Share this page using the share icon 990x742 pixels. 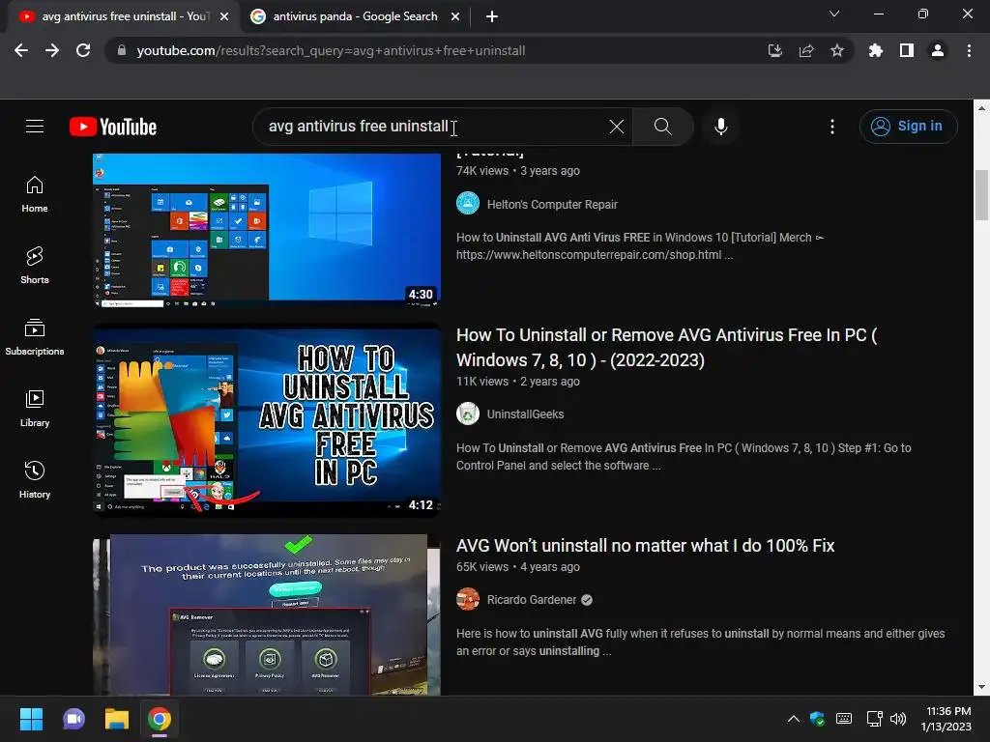805,50
